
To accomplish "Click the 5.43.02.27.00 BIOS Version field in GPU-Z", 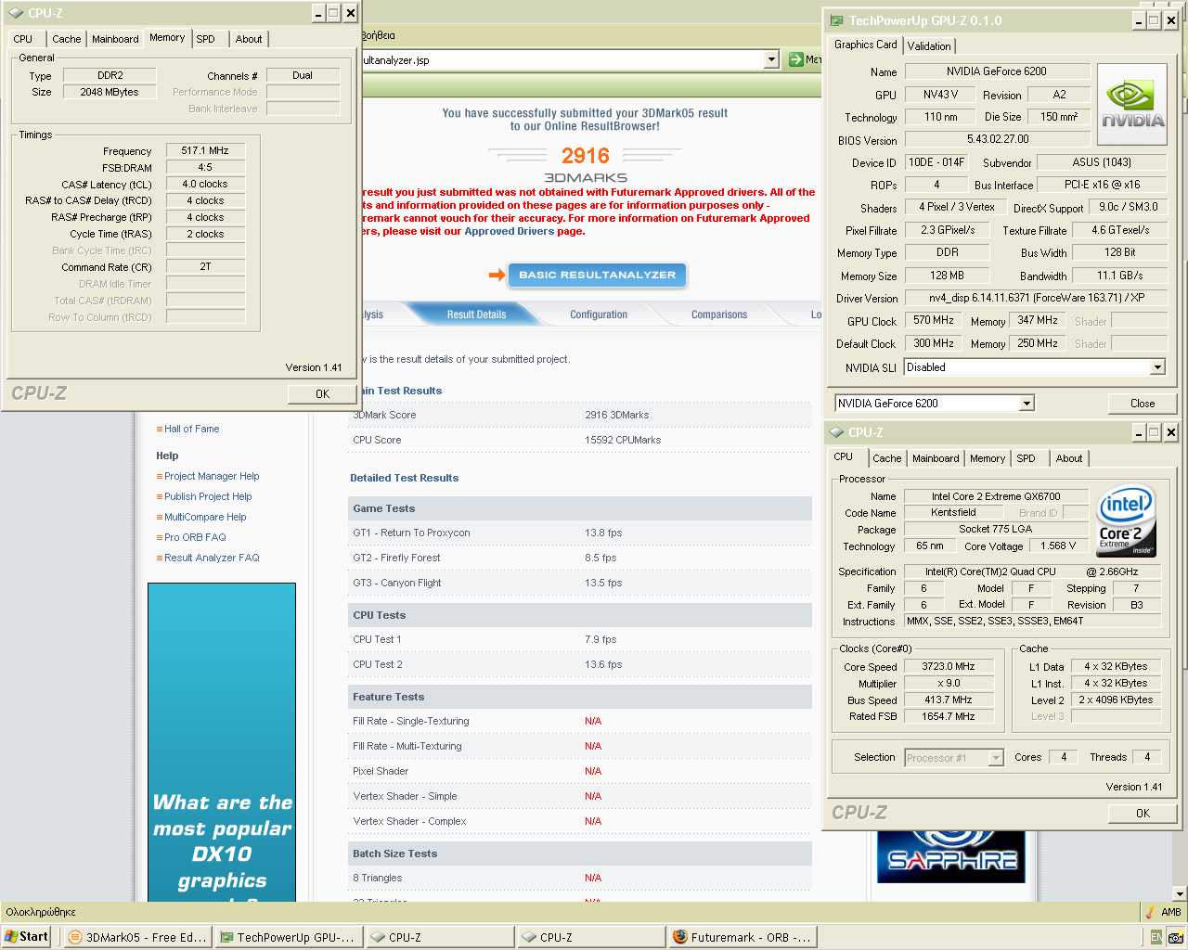I will [998, 139].
